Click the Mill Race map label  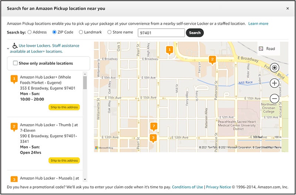(x=245, y=83)
